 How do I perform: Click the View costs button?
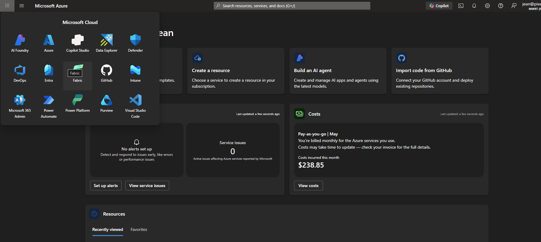309,186
